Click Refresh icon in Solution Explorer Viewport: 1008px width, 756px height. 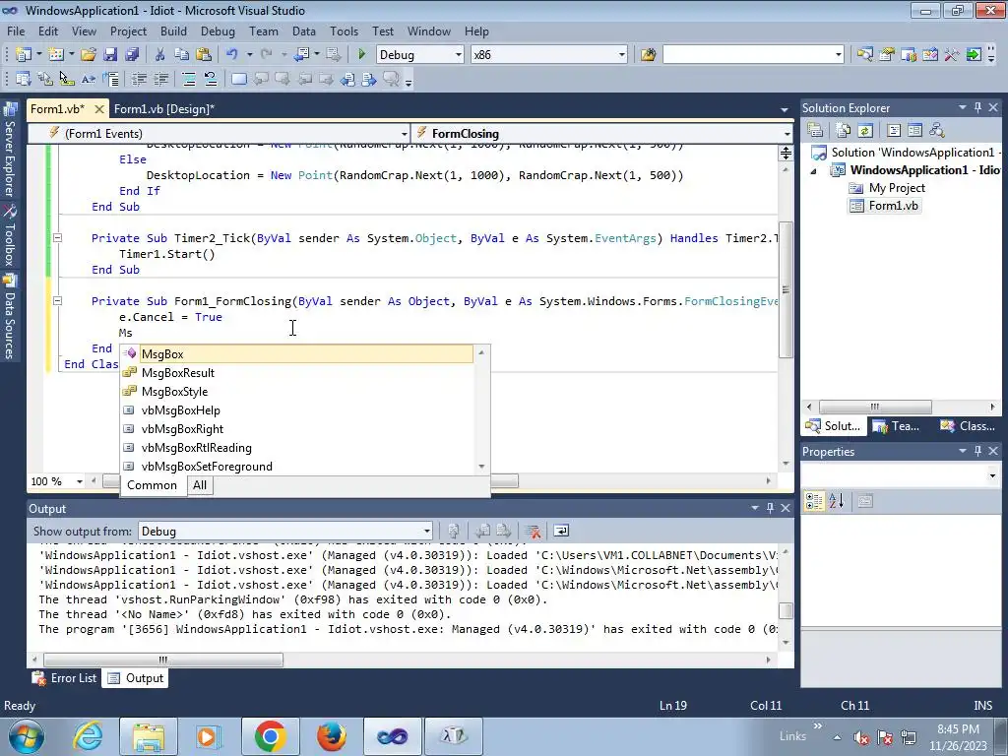point(864,131)
